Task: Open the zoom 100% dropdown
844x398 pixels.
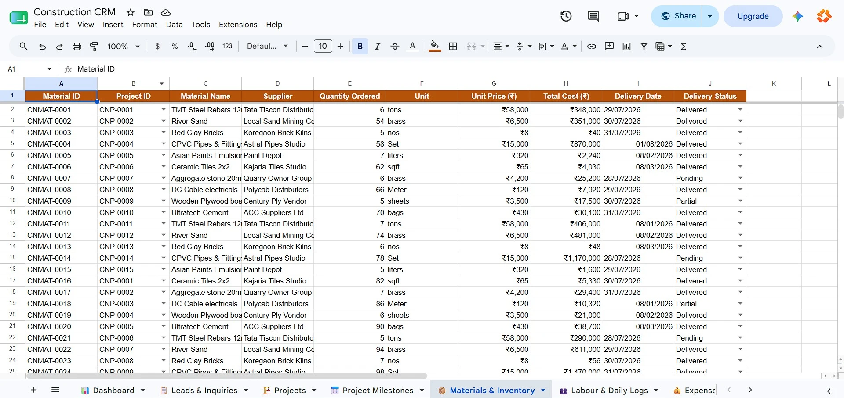Action: coord(124,46)
